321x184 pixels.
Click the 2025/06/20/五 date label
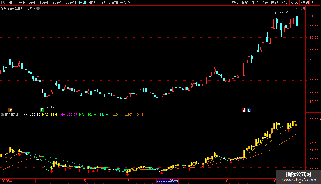[x=168, y=181]
